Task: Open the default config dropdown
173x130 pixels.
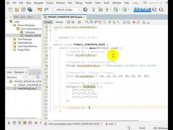Action: click(x=67, y=9)
